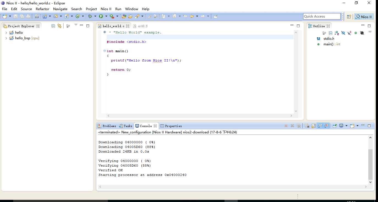378x202 pixels.
Task: Click the New file toolbar icon
Action: pyautogui.click(x=4, y=16)
